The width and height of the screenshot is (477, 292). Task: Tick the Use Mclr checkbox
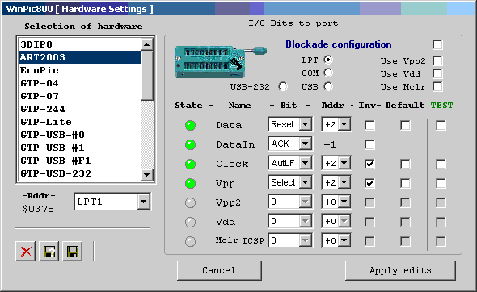click(437, 86)
